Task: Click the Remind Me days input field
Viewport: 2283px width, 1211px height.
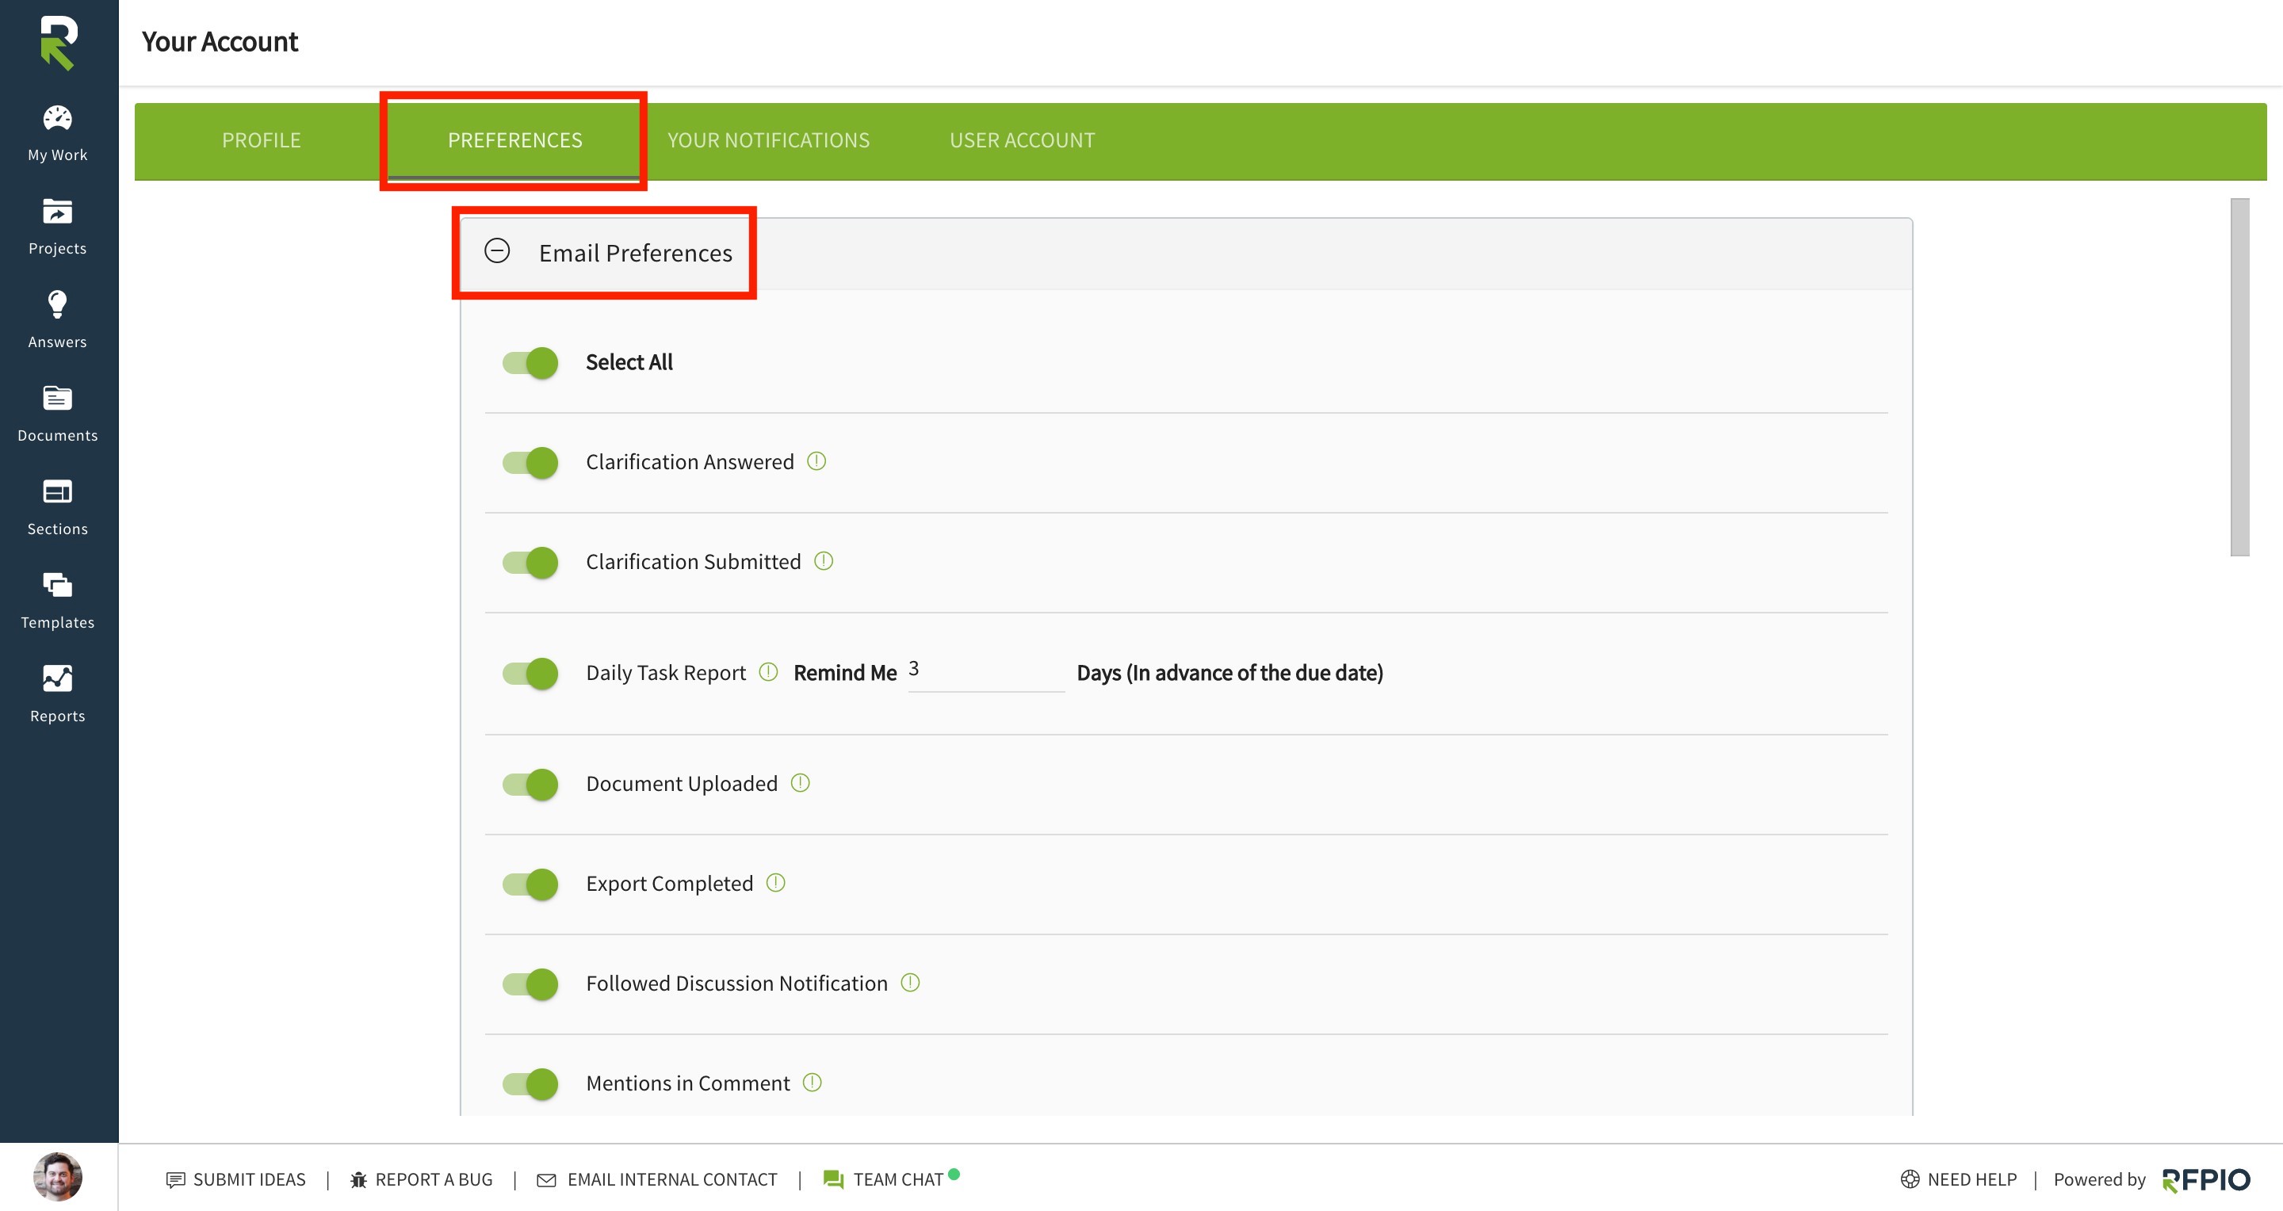Action: pyautogui.click(x=985, y=671)
